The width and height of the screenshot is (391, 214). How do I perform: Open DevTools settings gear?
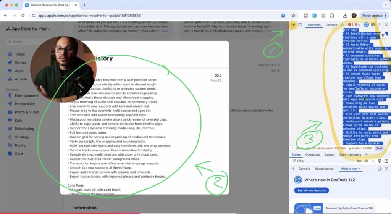coord(373,25)
